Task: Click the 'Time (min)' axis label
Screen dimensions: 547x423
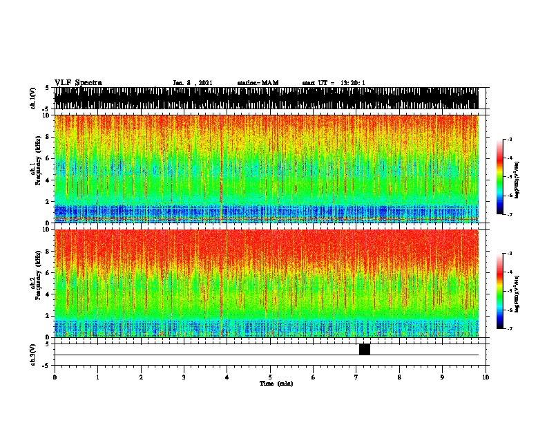Action: click(276, 384)
